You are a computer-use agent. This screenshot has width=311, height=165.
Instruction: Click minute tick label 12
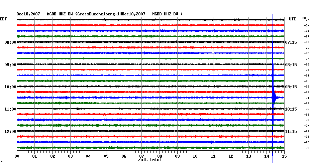pyautogui.click(x=231, y=156)
